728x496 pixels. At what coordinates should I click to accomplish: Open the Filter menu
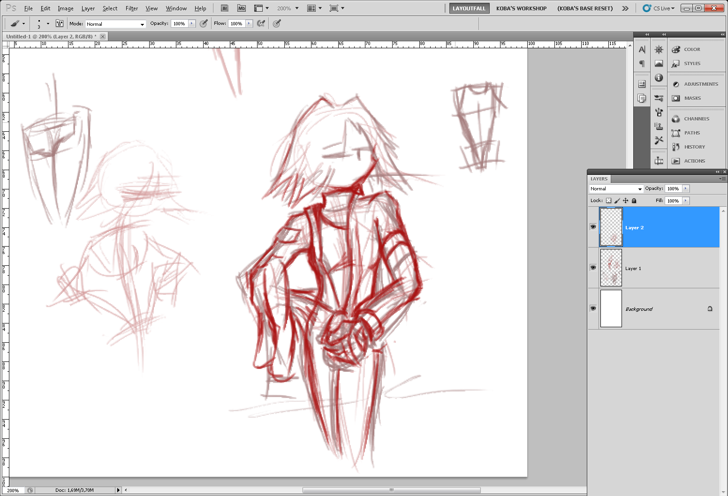(131, 8)
